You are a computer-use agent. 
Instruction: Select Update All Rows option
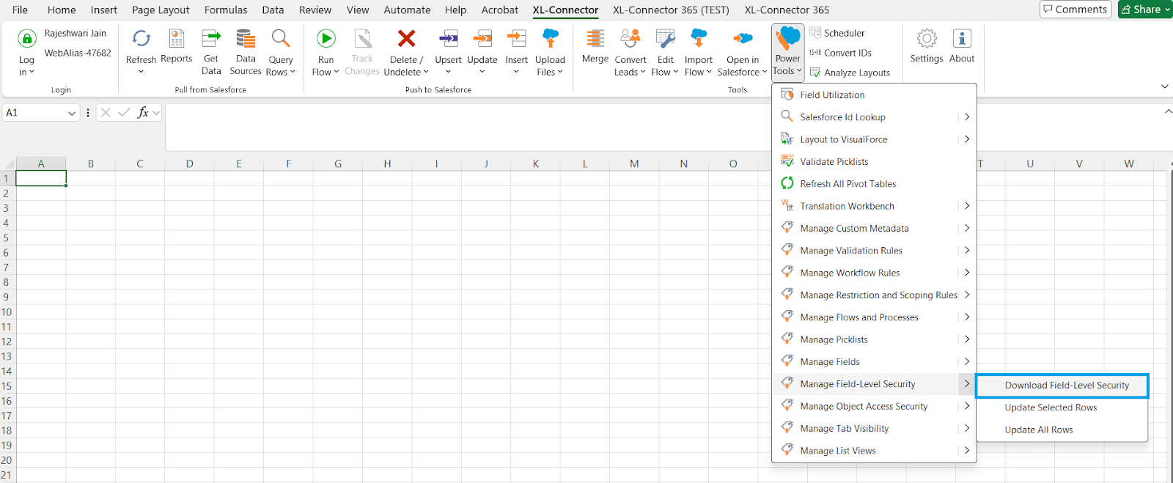point(1062,430)
